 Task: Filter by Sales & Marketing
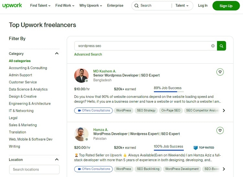(x=23, y=125)
